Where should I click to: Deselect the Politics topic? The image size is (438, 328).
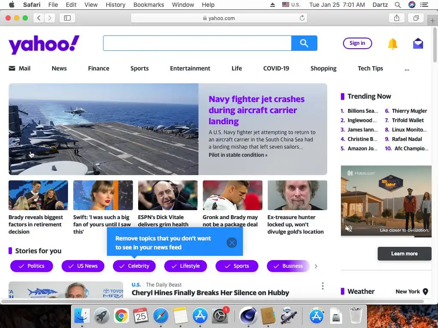32,266
